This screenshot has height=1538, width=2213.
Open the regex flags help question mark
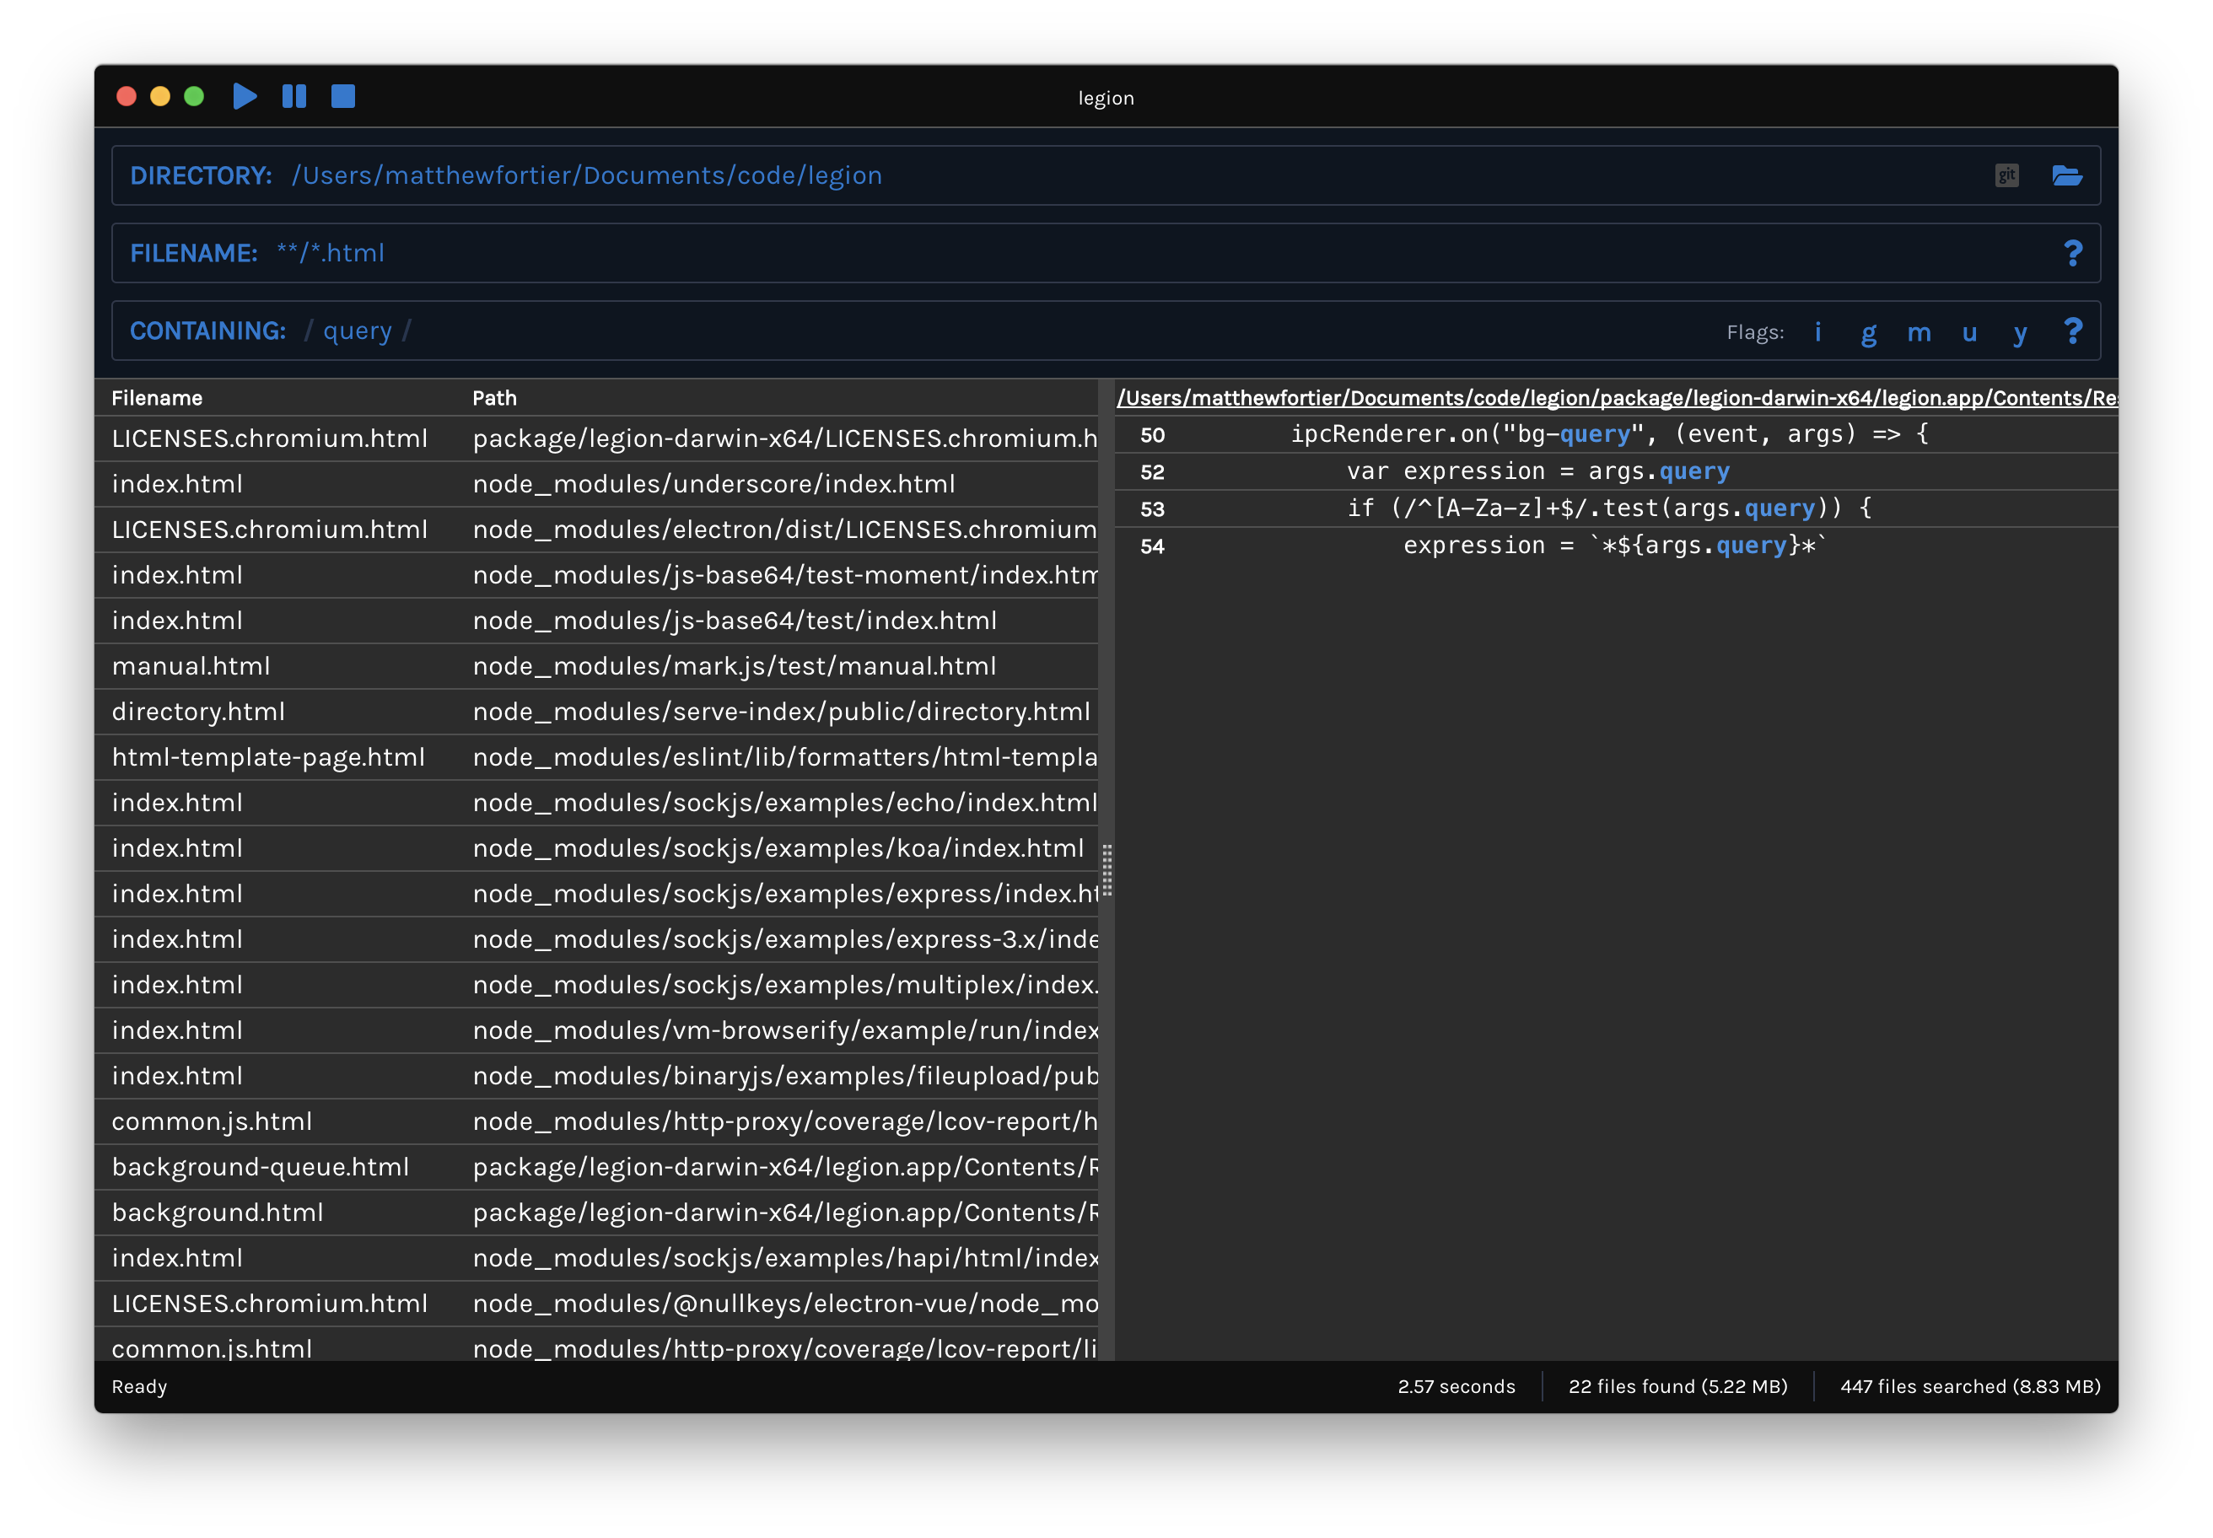[x=2072, y=331]
